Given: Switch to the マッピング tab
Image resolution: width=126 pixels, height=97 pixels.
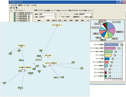Looking at the screenshot, I should tap(64, 11).
